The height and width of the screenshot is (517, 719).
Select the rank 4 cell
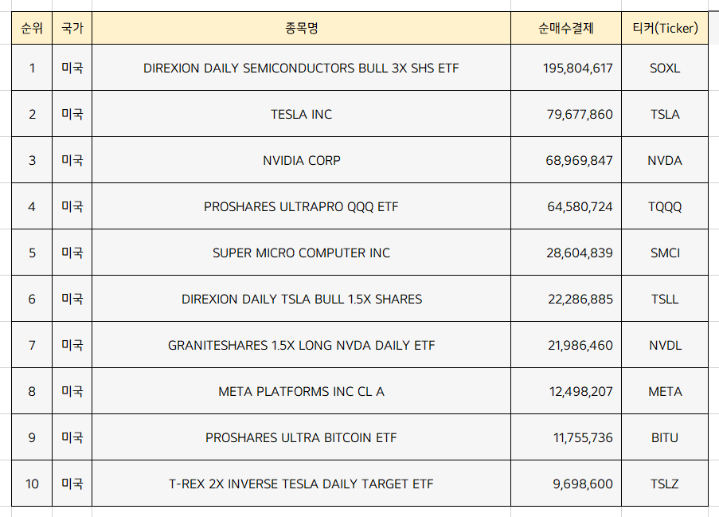coord(32,206)
